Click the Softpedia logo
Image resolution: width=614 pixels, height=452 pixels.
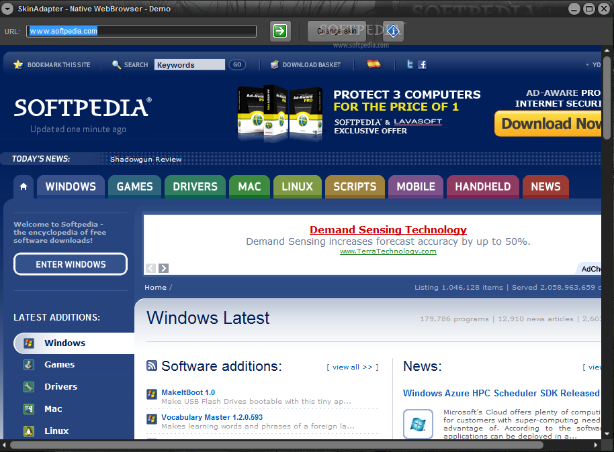pos(83,107)
